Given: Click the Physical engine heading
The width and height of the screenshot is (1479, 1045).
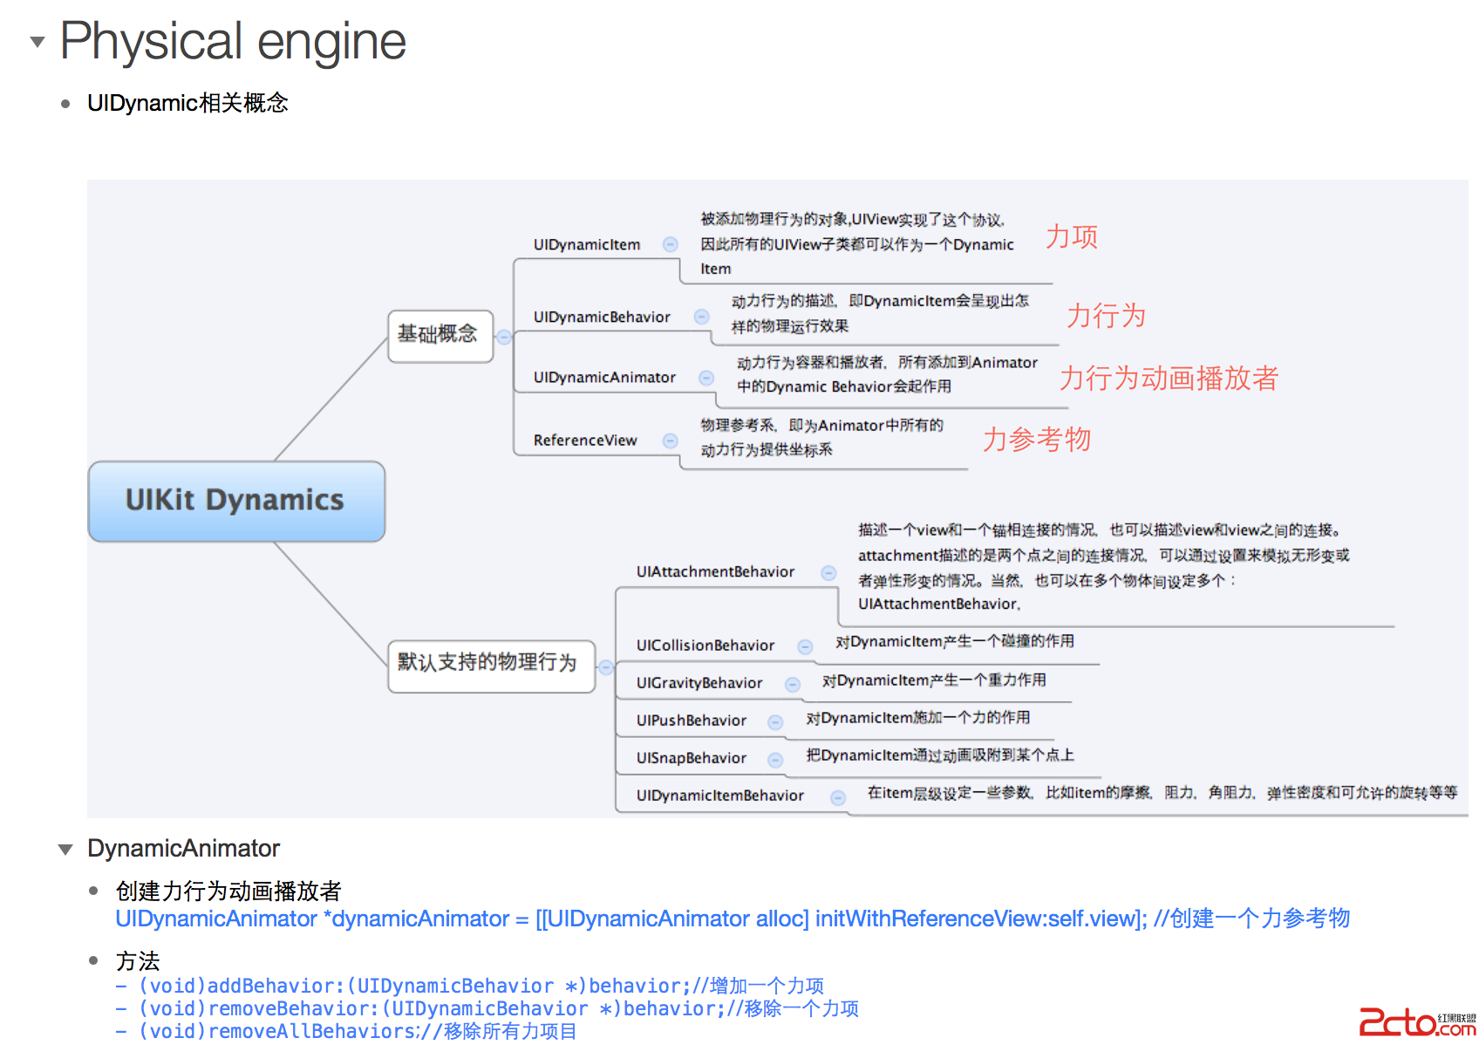Looking at the screenshot, I should (233, 41).
